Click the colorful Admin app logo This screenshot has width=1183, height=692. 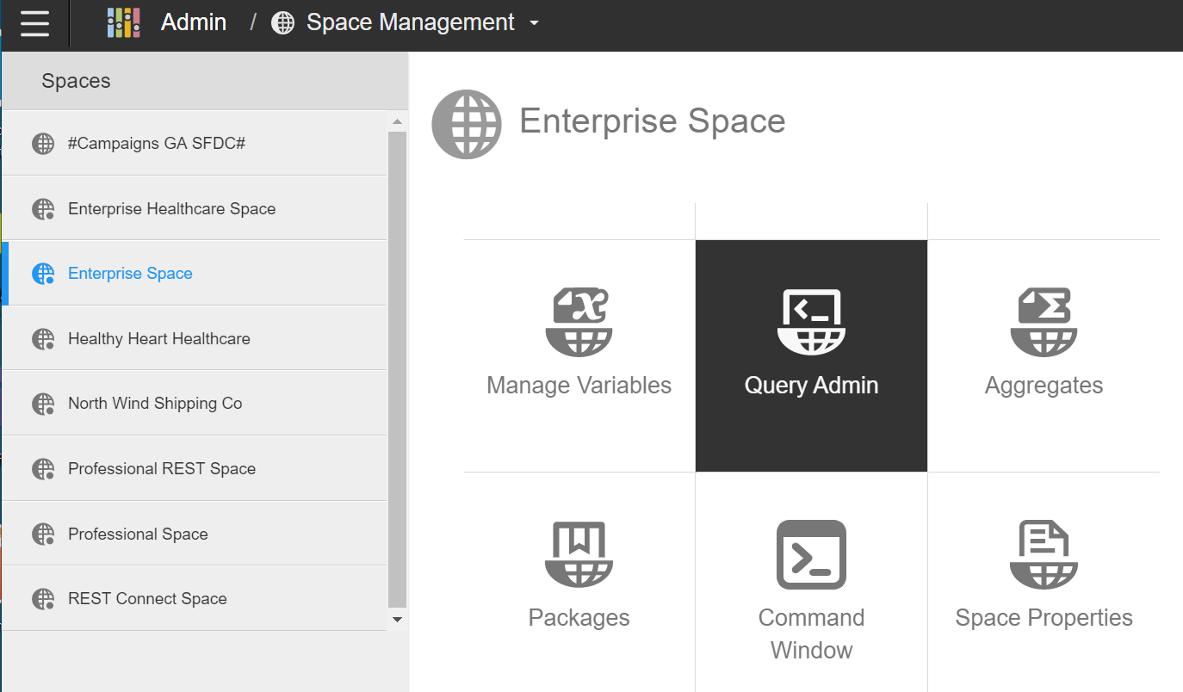tap(123, 22)
